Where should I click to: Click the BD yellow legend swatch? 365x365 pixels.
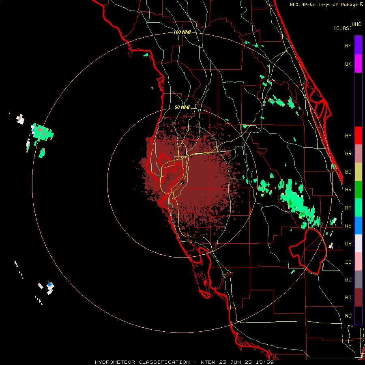(x=358, y=172)
